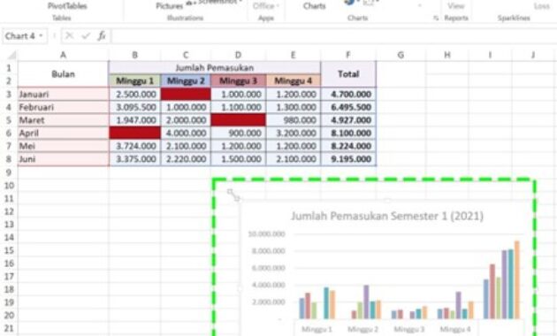Click the Win/Loss sparkline button
This screenshot has width=557, height=336.
click(x=542, y=6)
